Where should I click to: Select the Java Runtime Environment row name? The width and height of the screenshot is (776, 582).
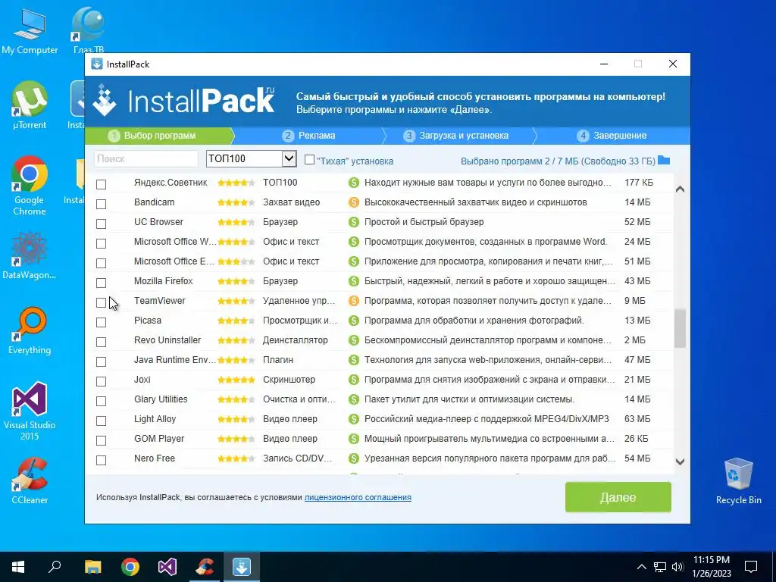(x=175, y=360)
